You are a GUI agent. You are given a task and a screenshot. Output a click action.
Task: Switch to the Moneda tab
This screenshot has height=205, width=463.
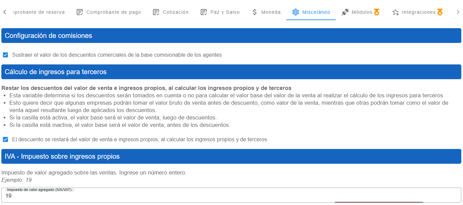[271, 12]
